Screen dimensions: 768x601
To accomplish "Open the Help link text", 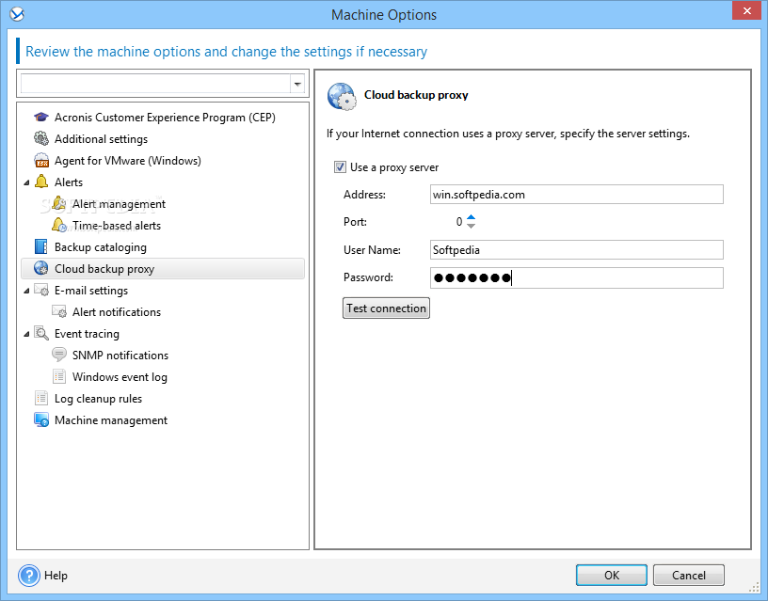I will [x=56, y=575].
